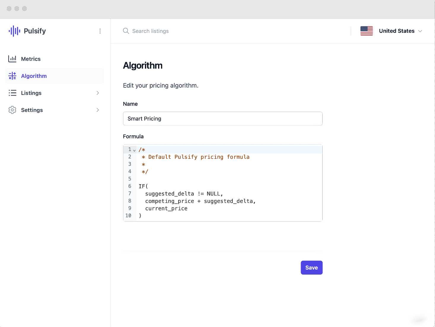Click the search magnifier icon
Image resolution: width=435 pixels, height=327 pixels.
pos(126,31)
